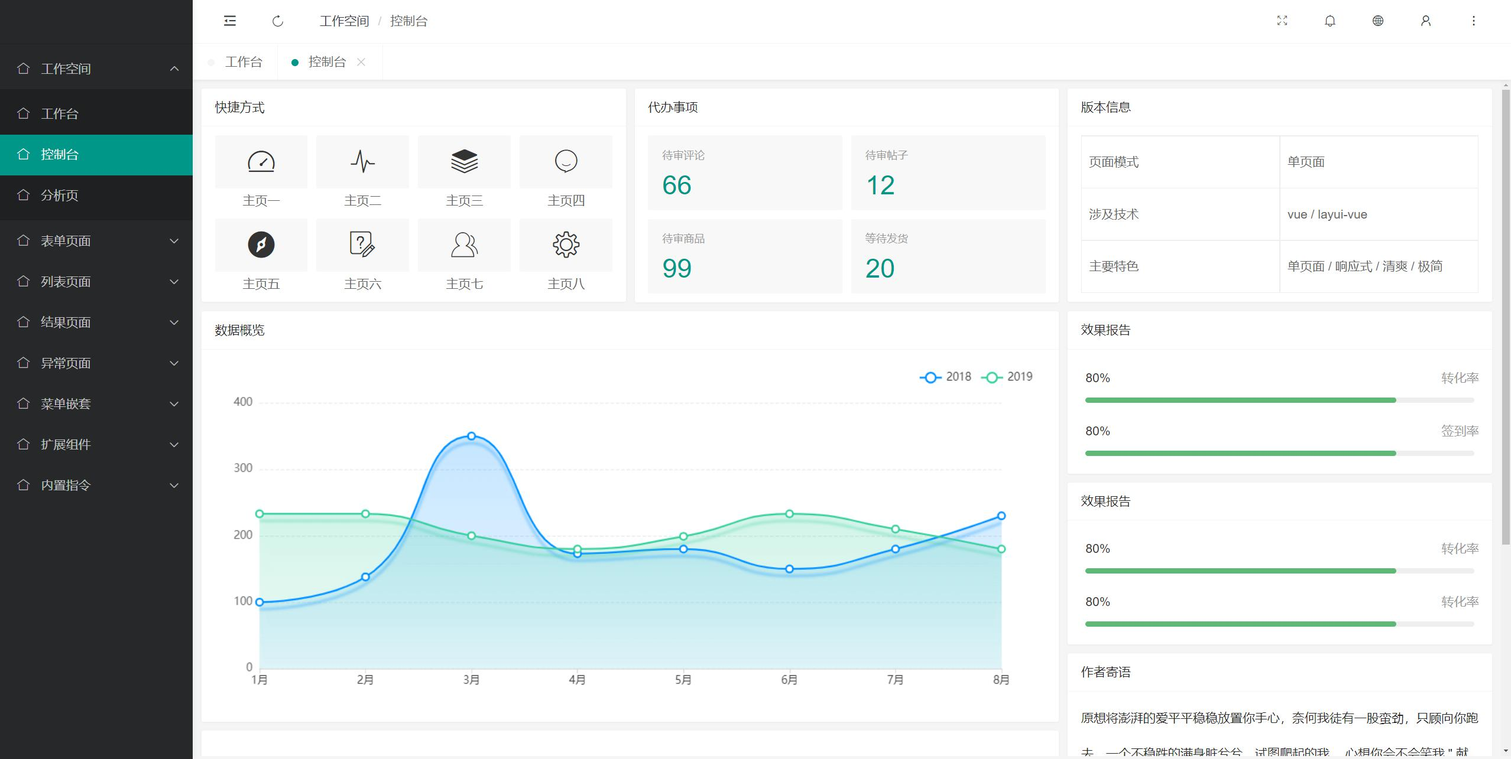This screenshot has height=759, width=1511.
Task: Open the 主页二 pulse line shortcut
Action: 362,162
